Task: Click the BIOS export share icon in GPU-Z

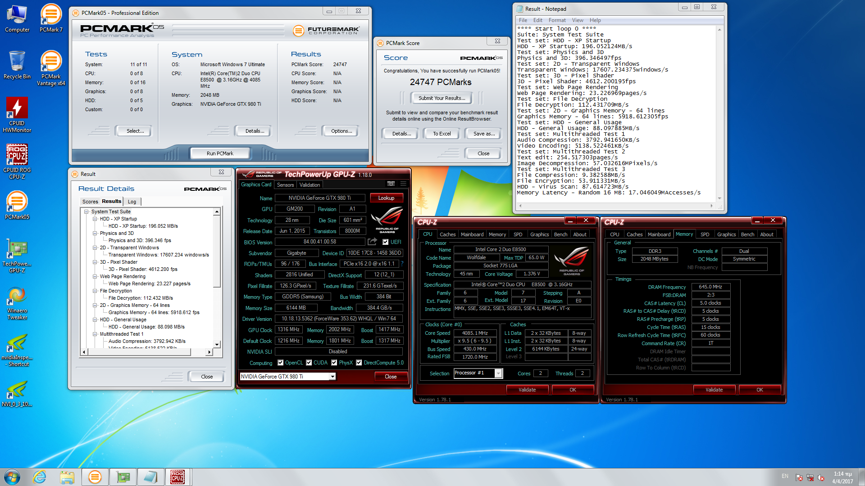Action: coord(372,242)
